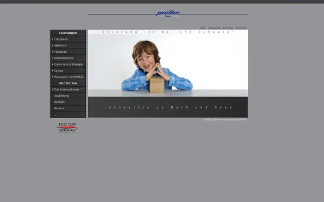This screenshot has width=324, height=202.
Task: Click the Leistungen sidebar heading
Action: pyautogui.click(x=68, y=33)
